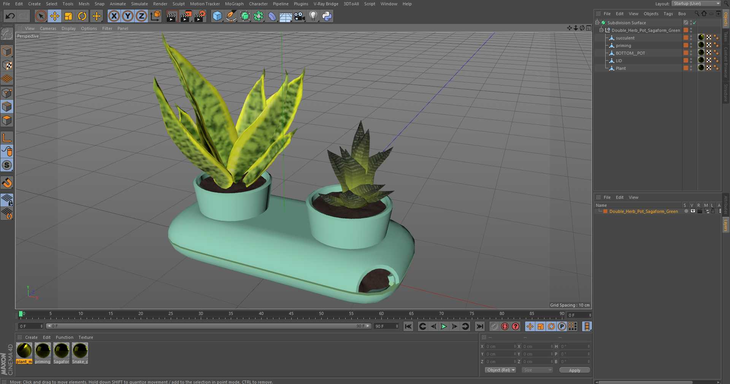This screenshot has height=384, width=730.
Task: Open the MoGraph menu
Action: tap(234, 4)
